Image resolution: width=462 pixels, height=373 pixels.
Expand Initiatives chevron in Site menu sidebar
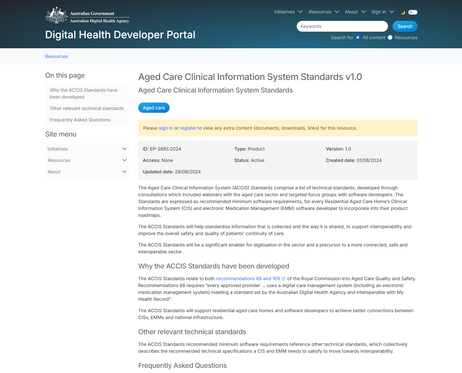pos(124,149)
